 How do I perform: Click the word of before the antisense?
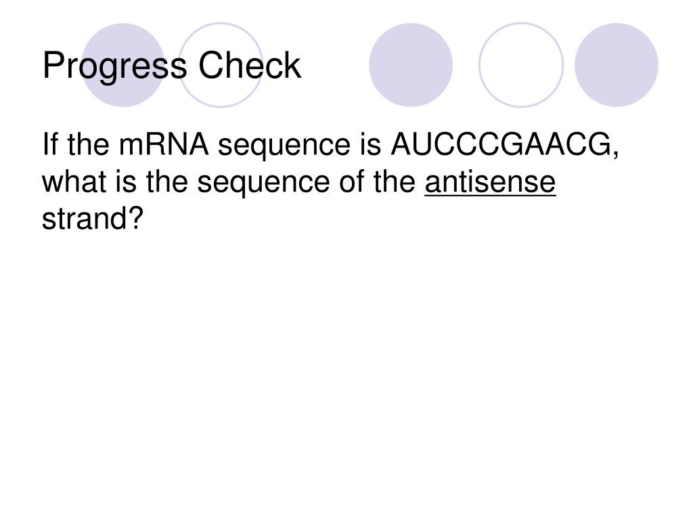pos(352,181)
